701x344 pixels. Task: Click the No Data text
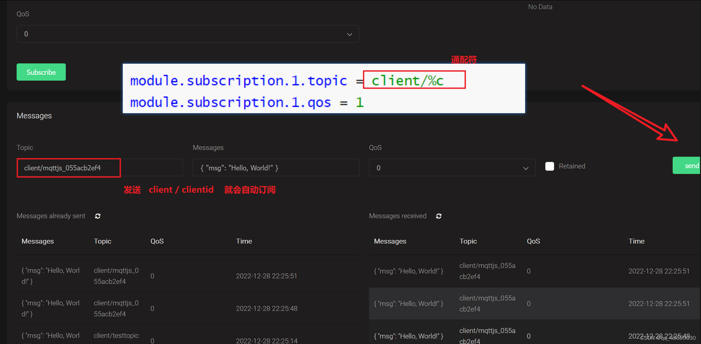pos(540,7)
